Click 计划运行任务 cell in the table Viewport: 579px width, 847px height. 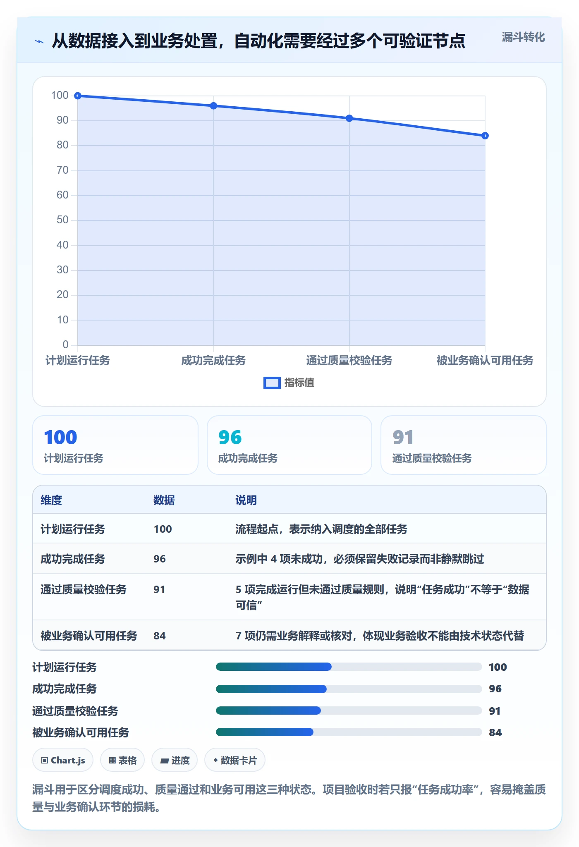[x=73, y=529]
